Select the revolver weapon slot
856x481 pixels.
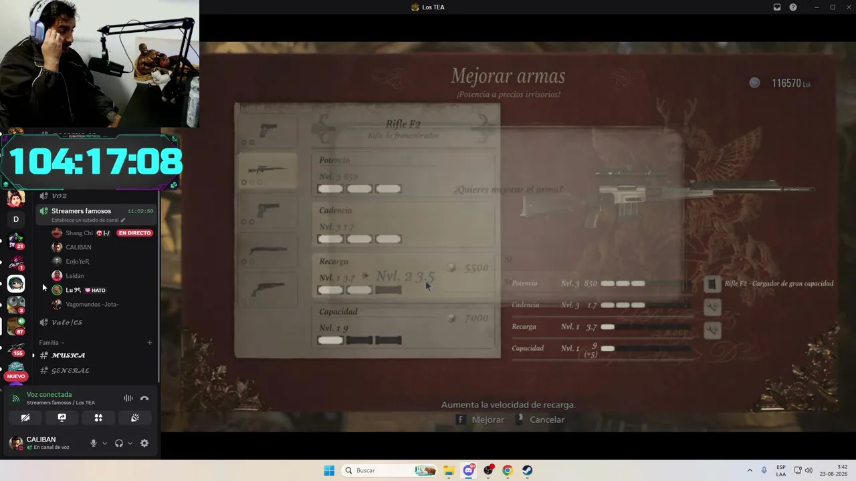(267, 290)
